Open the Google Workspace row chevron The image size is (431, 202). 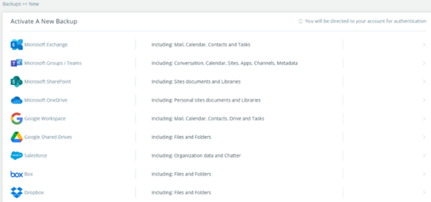pyautogui.click(x=424, y=119)
